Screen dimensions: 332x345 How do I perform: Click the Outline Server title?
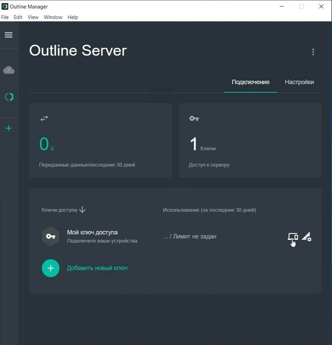78,50
